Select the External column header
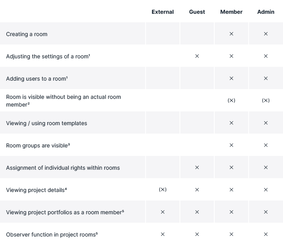Viewport: 283px width, 245px height. pyautogui.click(x=163, y=12)
